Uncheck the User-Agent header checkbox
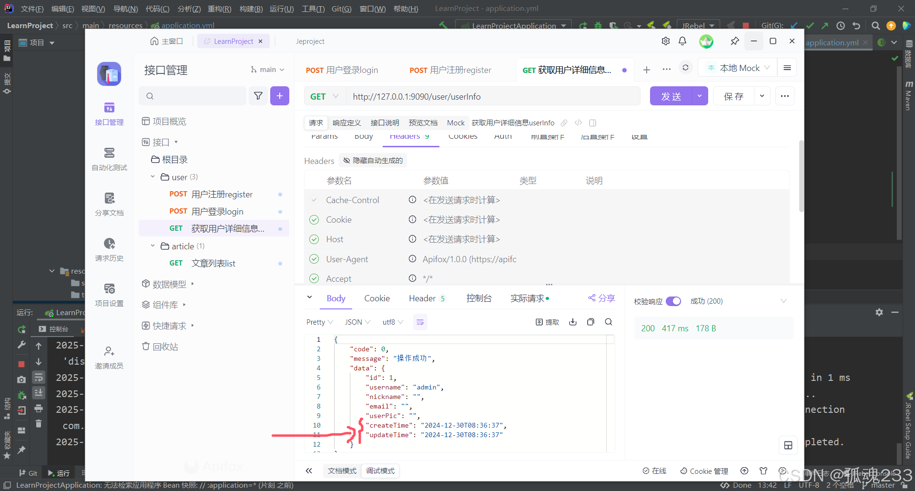The width and height of the screenshot is (915, 491). [x=314, y=259]
